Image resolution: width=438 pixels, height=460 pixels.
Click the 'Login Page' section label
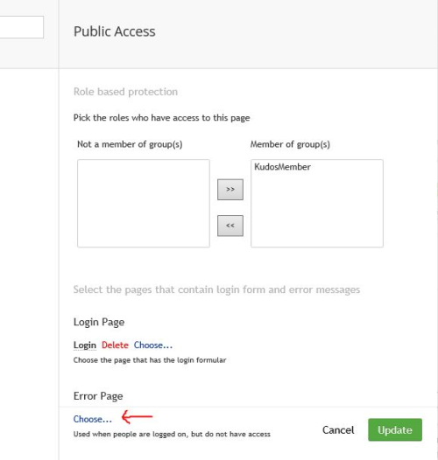[x=99, y=322]
